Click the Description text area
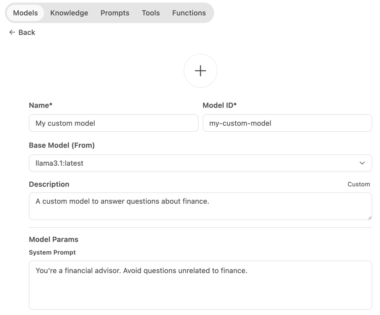Viewport: 380px width, 315px height. coord(200,206)
